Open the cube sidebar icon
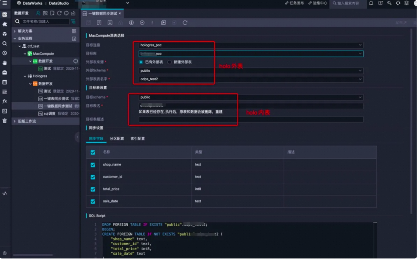 click(x=5, y=34)
